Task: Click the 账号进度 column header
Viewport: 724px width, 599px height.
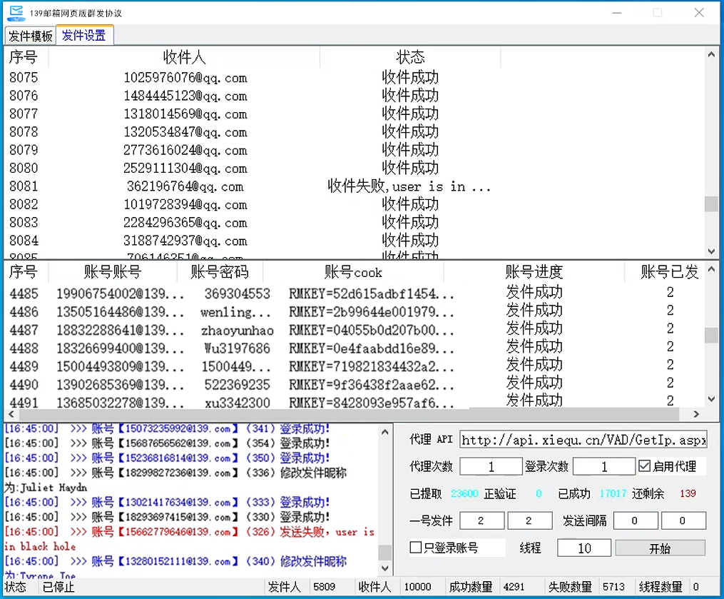Action: (x=534, y=272)
